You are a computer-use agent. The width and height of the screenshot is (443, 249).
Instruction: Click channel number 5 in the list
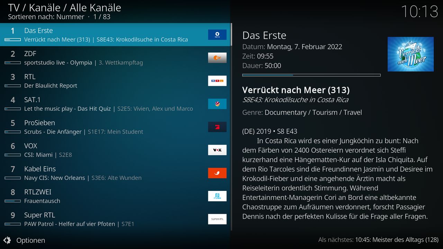[13, 123]
